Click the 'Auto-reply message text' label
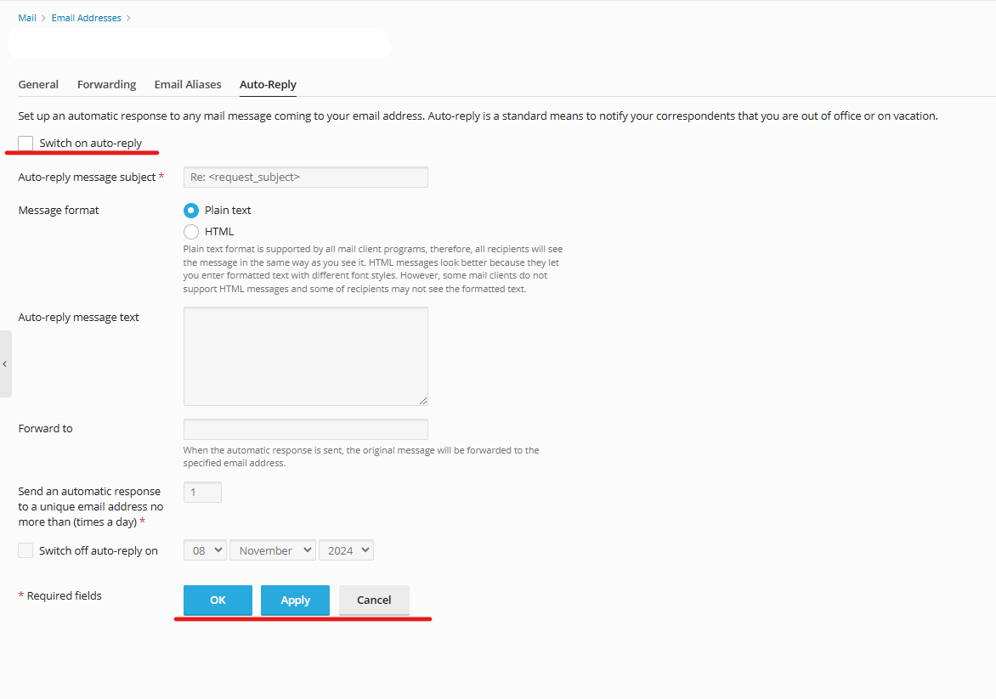The image size is (996, 699). point(79,318)
